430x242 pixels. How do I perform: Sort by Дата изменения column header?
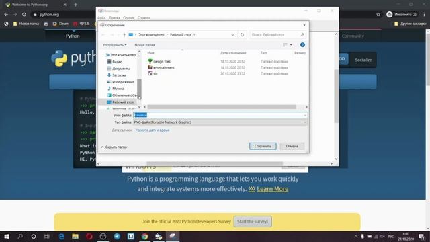coord(233,53)
